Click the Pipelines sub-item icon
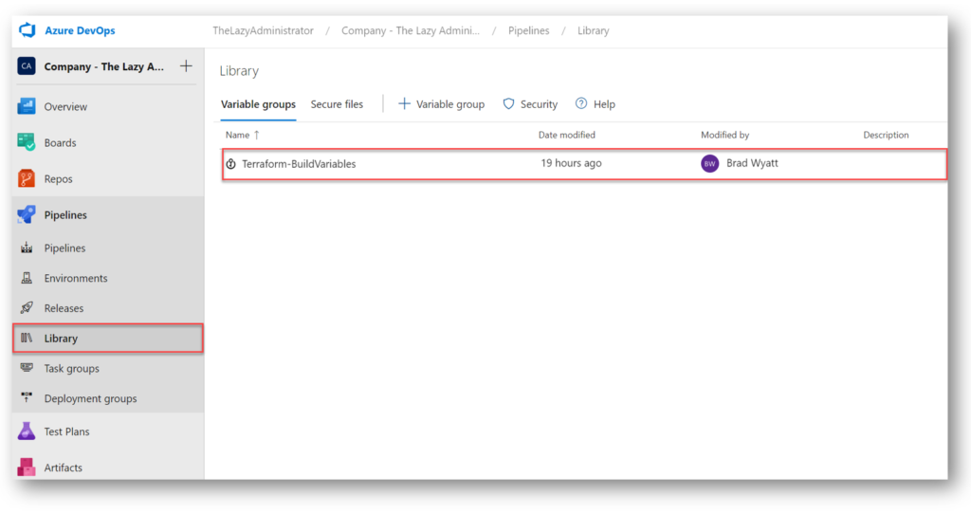 click(x=27, y=248)
